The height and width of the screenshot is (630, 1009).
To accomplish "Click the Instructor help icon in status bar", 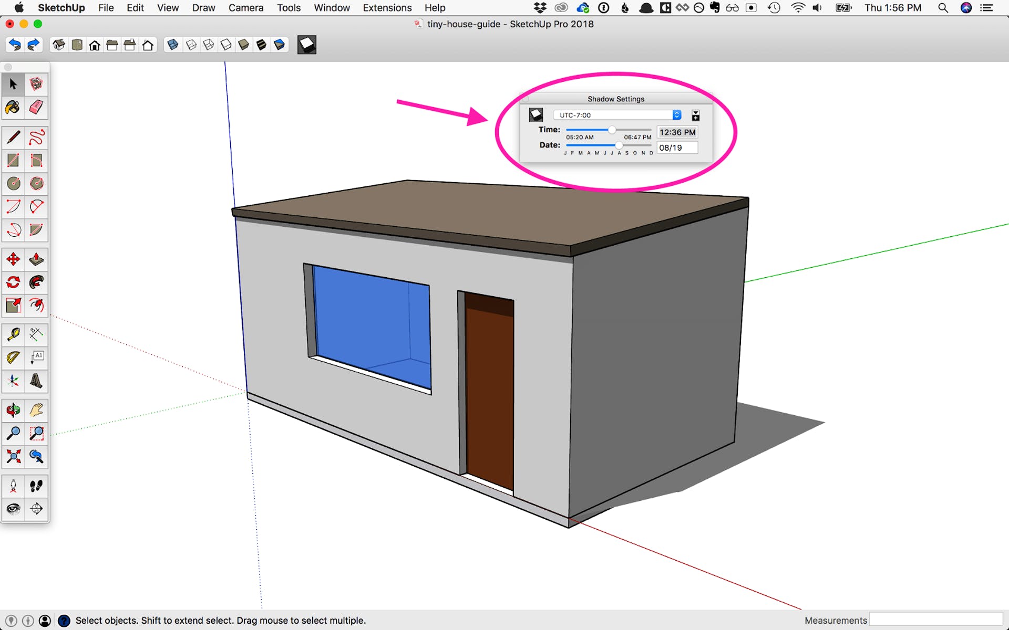I will pos(64,621).
